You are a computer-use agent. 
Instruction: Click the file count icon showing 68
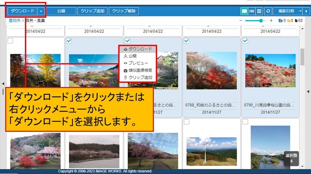pyautogui.click(x=296, y=21)
